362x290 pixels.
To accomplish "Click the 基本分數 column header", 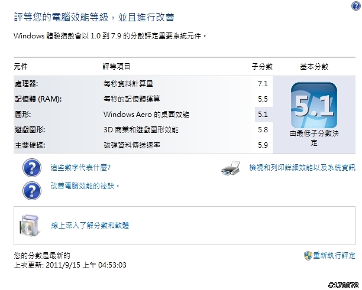I will (x=314, y=67).
